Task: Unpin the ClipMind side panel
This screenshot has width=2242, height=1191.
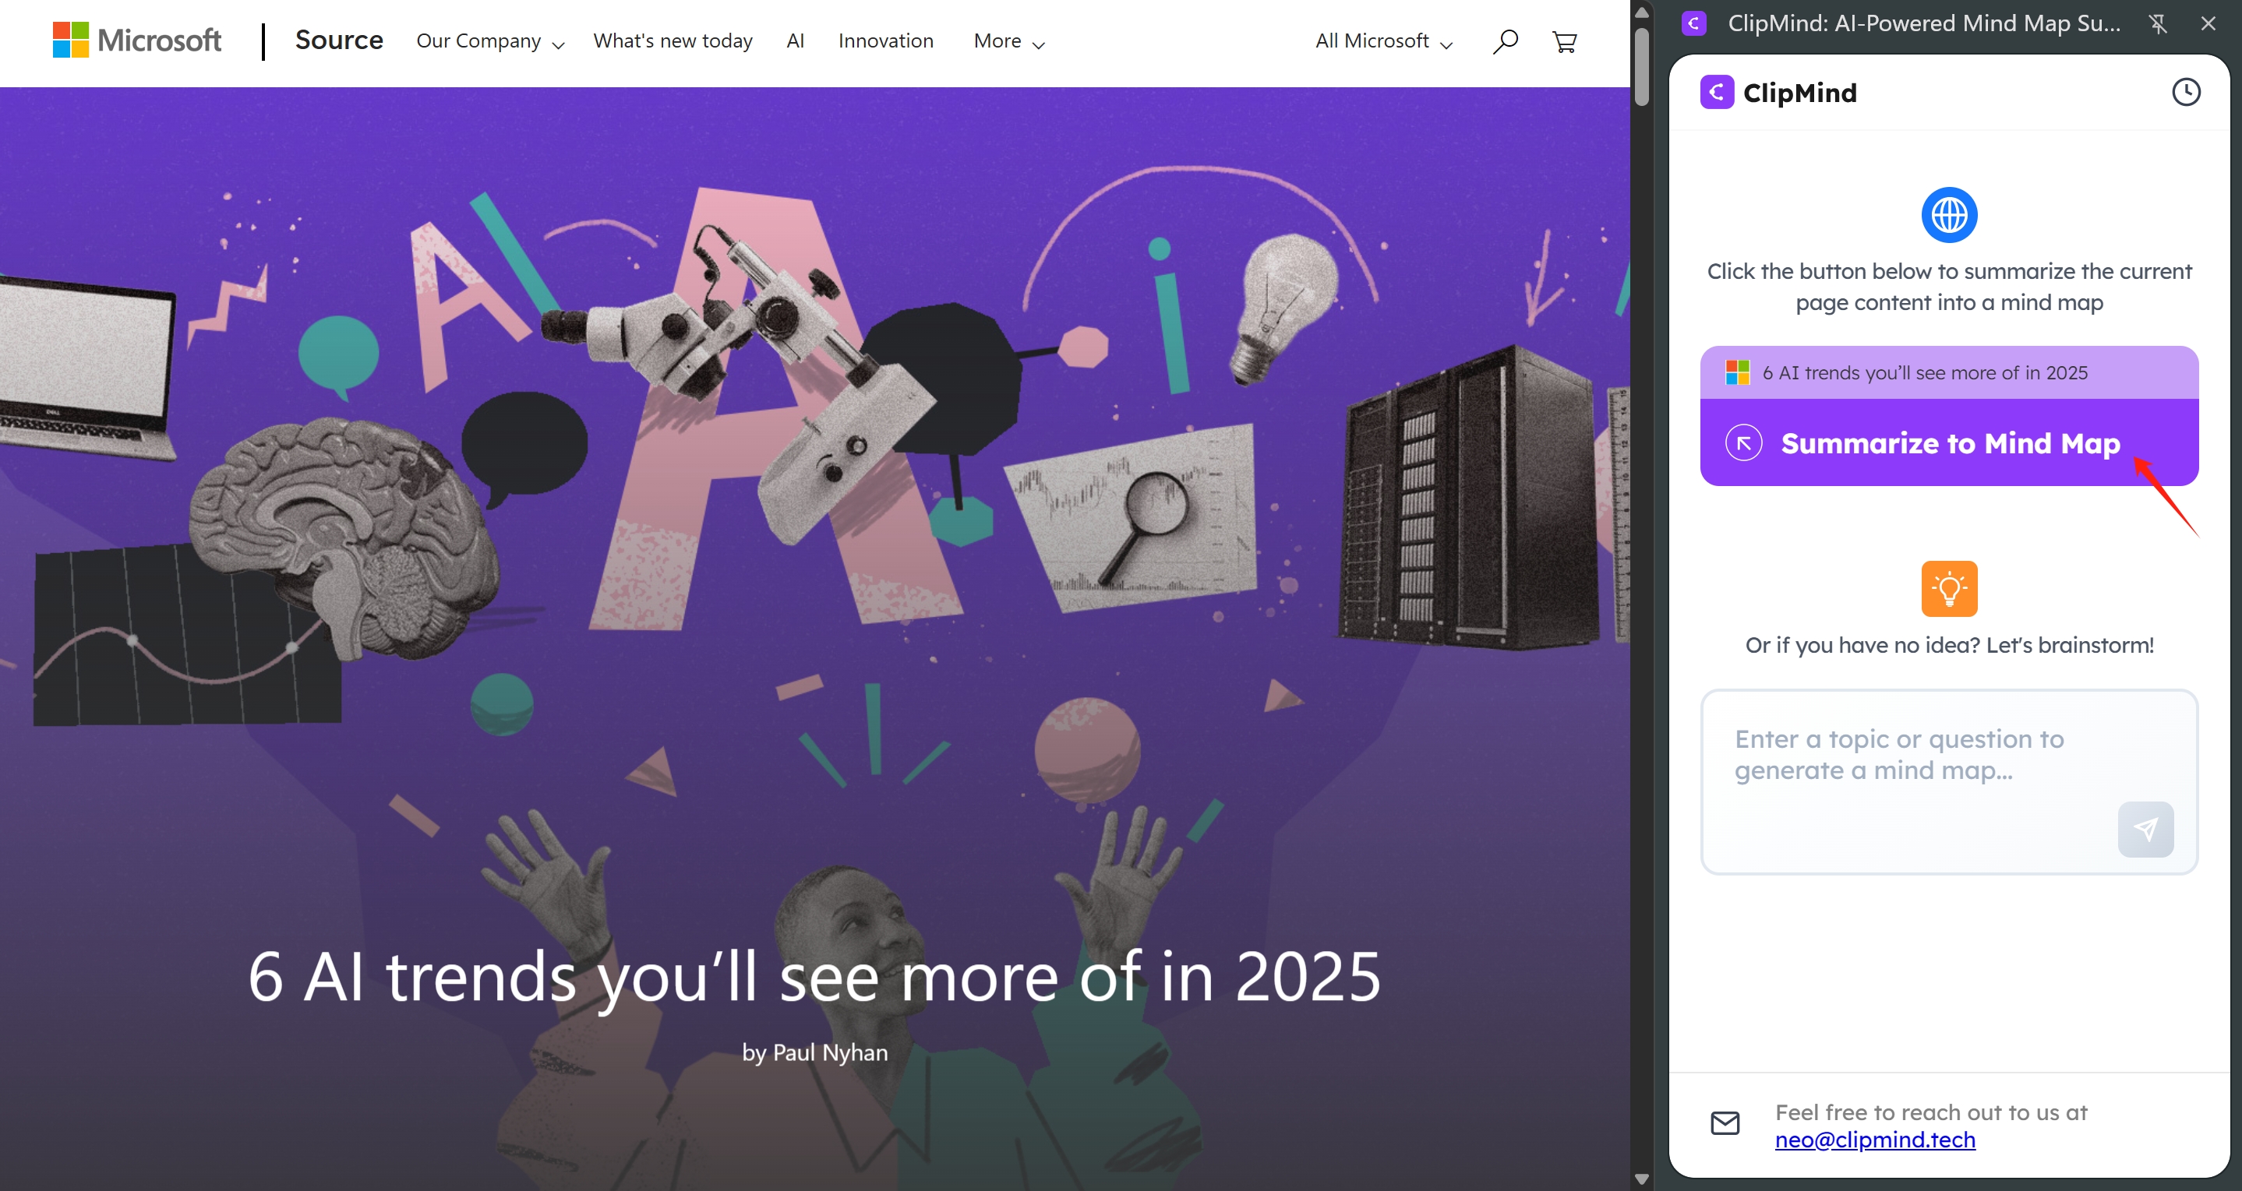Action: pos(2158,23)
